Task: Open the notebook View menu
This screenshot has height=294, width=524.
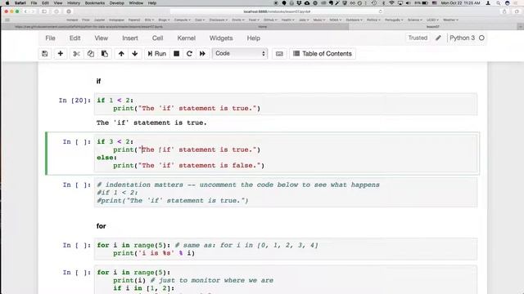Action: point(101,38)
